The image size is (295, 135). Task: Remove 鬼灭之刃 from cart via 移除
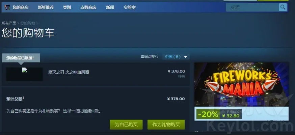pyautogui.click(x=182, y=77)
